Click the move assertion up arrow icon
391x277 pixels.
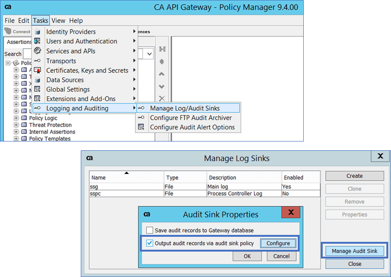[162, 74]
